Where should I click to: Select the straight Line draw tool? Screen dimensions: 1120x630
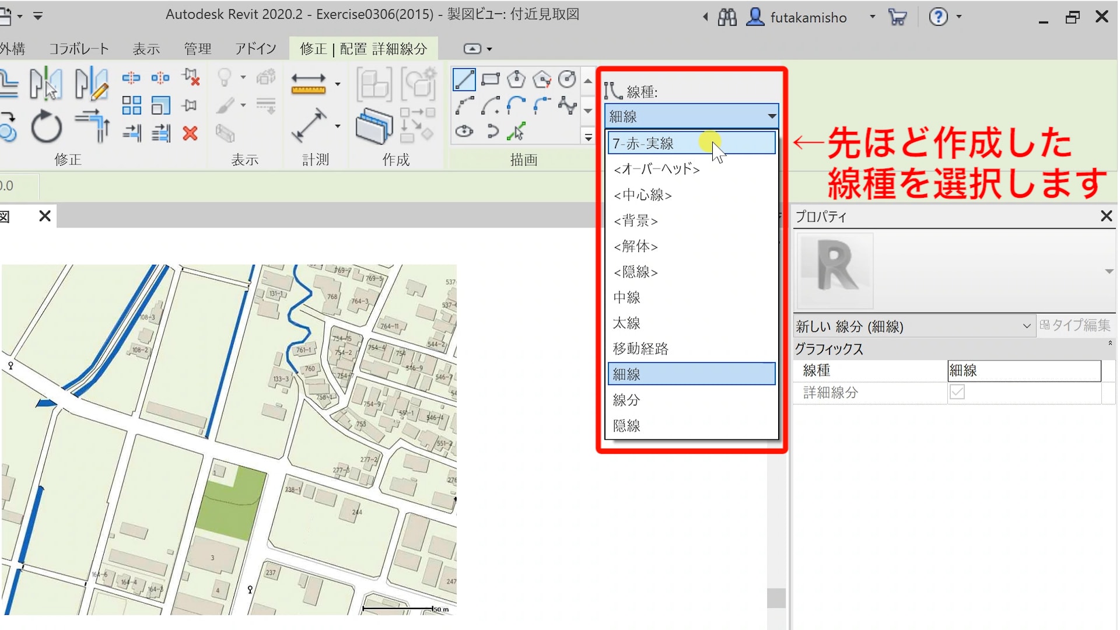(464, 79)
